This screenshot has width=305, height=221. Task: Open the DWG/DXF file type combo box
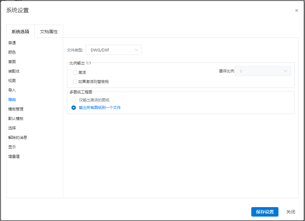113,50
